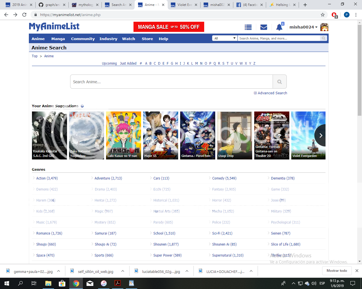Viewport: 362px width, 289px height.
Task: Open the user profile avatar picture
Action: [x=324, y=27]
